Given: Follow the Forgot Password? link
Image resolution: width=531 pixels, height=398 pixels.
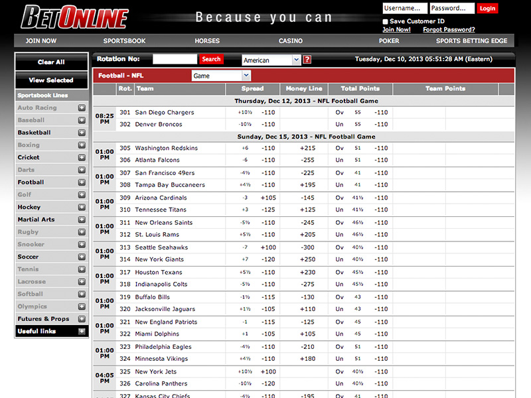Looking at the screenshot, I should click(x=449, y=30).
